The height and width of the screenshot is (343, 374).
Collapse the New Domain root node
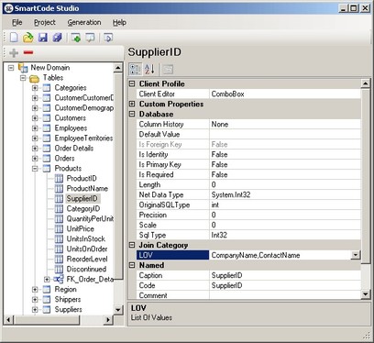(11, 68)
